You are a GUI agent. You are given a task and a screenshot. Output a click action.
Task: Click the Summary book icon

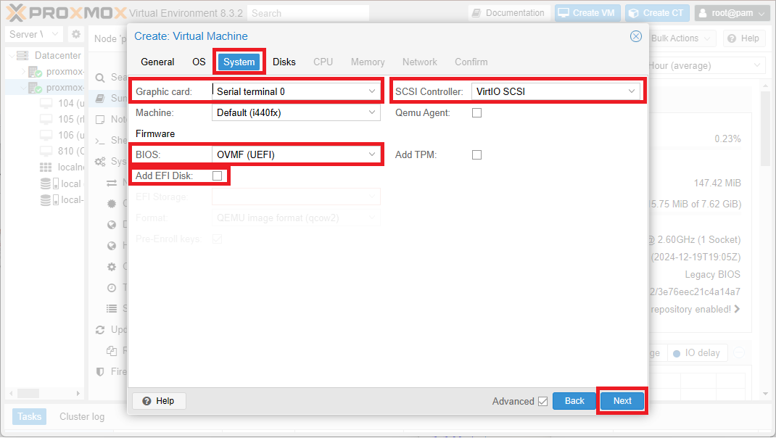coord(100,98)
